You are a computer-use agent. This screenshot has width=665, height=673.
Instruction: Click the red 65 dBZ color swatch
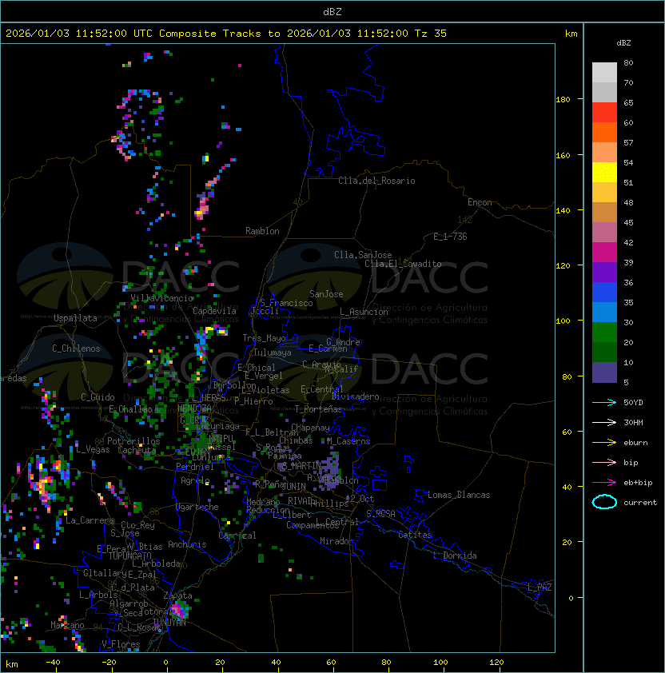click(604, 113)
